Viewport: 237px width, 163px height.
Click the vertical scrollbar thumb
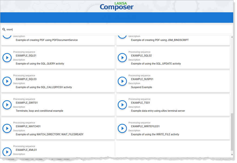click(x=232, y=132)
